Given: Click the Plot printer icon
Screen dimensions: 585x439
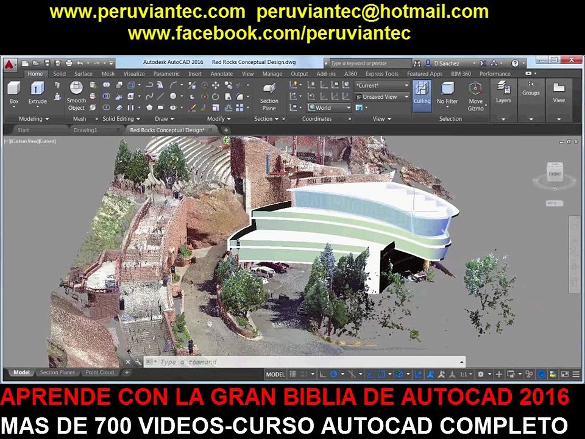Looking at the screenshot, I should coord(69,63).
